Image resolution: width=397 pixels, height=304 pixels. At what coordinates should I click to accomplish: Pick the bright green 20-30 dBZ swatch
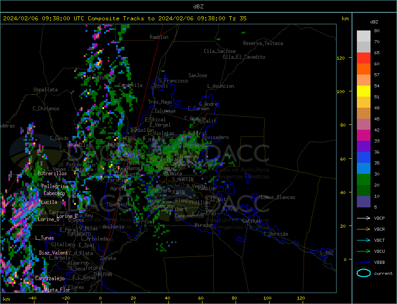coord(363,180)
